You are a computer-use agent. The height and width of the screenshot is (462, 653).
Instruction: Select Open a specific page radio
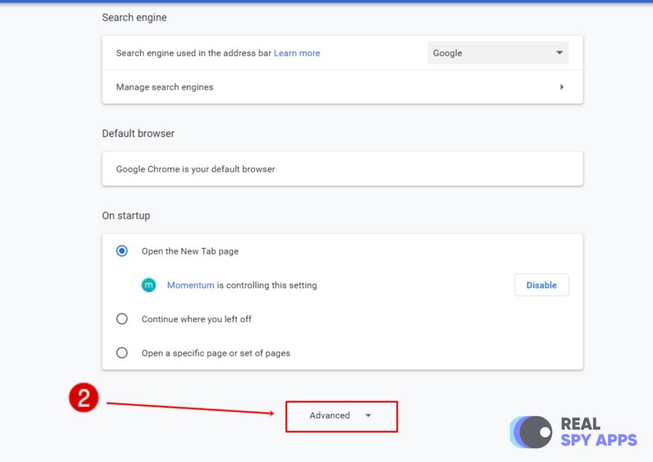click(122, 353)
